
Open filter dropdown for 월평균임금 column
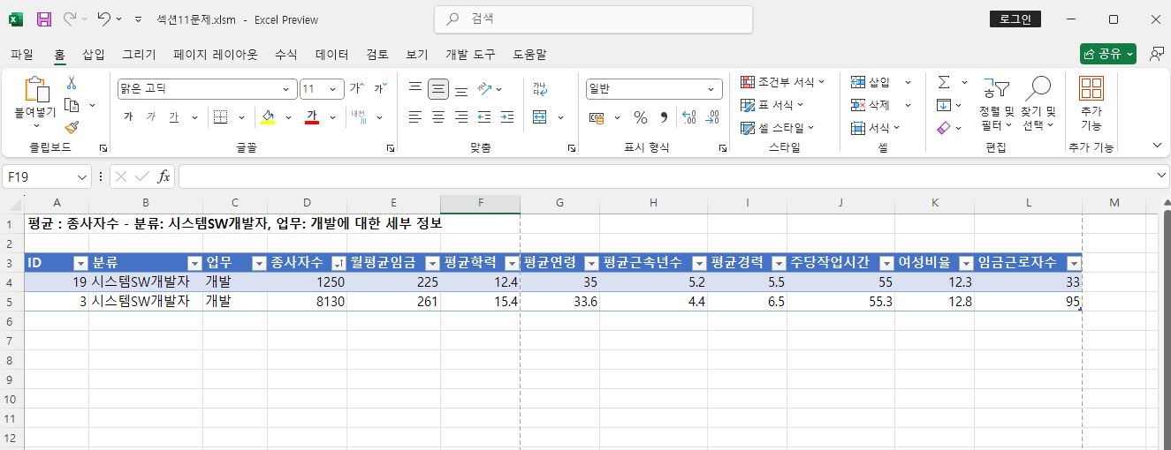coord(431,263)
